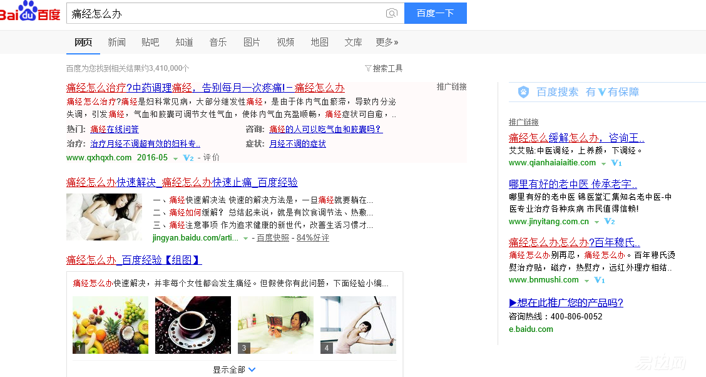Viewport: 706px width, 377px height.
Task: Select the 网页 tab
Action: pos(83,43)
